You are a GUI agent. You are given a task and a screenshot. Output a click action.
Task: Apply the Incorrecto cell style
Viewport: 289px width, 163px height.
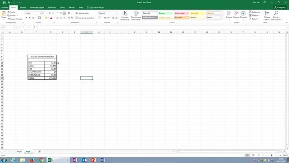click(x=182, y=13)
